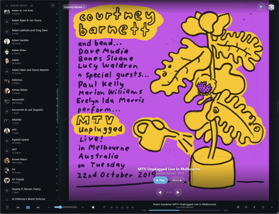Select artist Adam Sandler

pyautogui.click(x=29, y=41)
